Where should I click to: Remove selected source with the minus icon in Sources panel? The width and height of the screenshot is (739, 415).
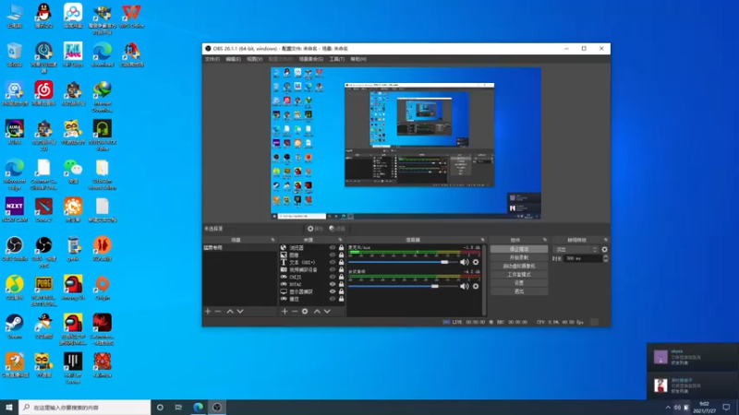295,312
